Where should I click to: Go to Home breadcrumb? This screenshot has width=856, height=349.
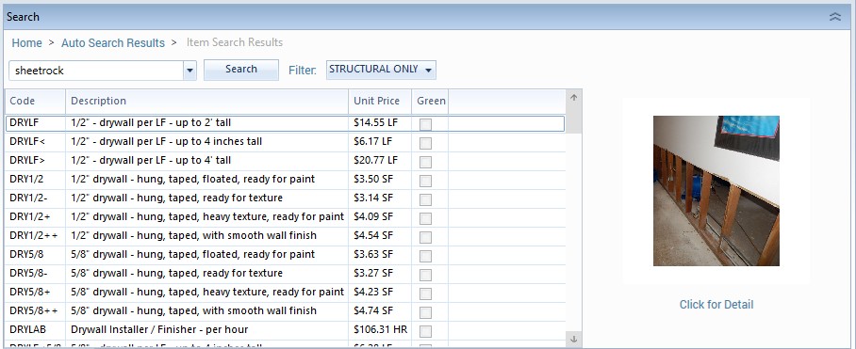pyautogui.click(x=26, y=43)
